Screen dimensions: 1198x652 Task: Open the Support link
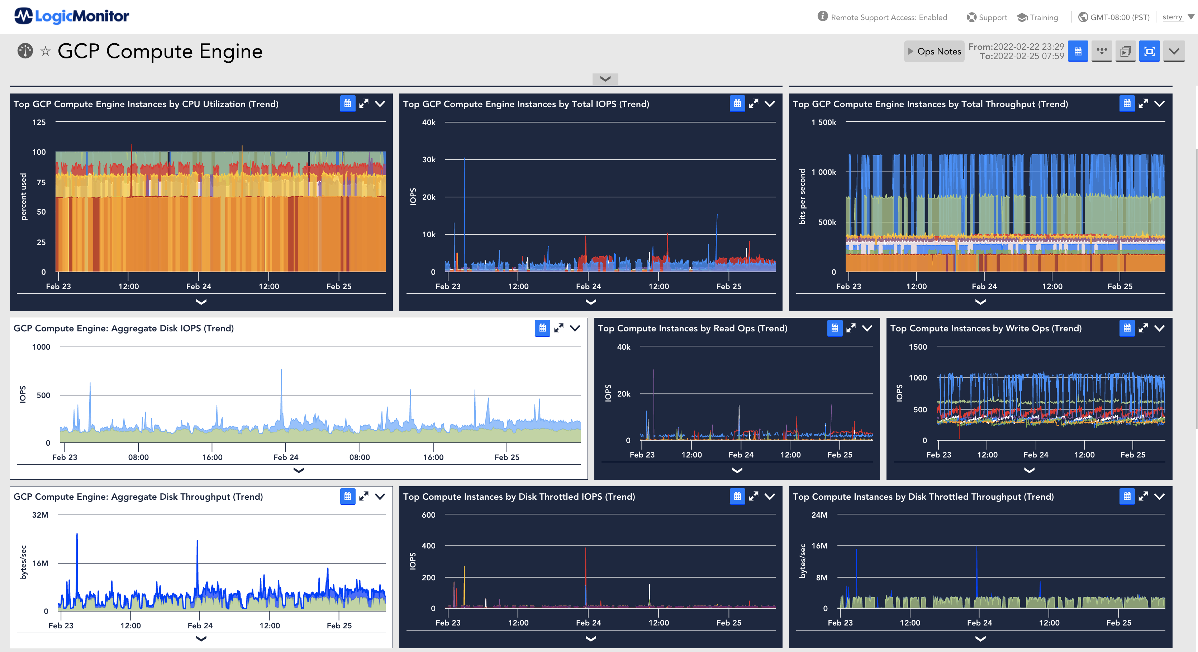click(x=987, y=17)
